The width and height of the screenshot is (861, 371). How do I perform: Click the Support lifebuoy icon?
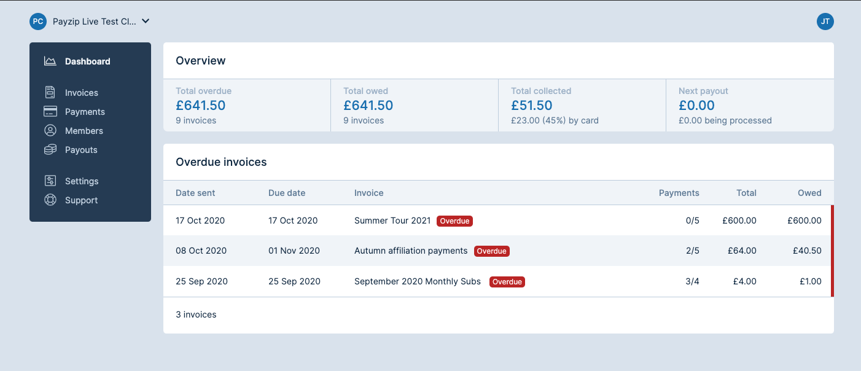coord(50,200)
